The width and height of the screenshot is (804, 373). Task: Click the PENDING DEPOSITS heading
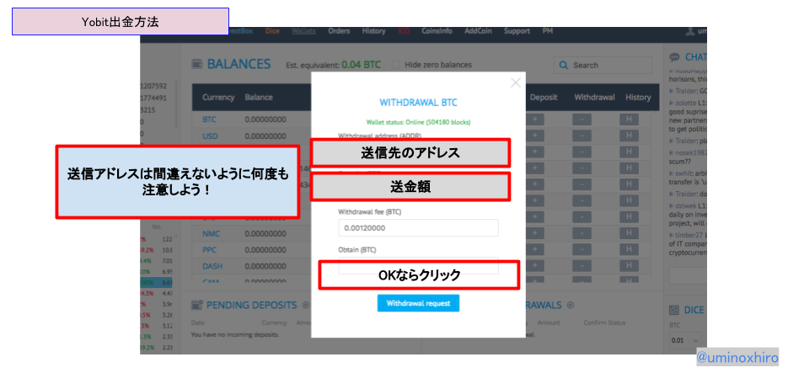point(251,306)
